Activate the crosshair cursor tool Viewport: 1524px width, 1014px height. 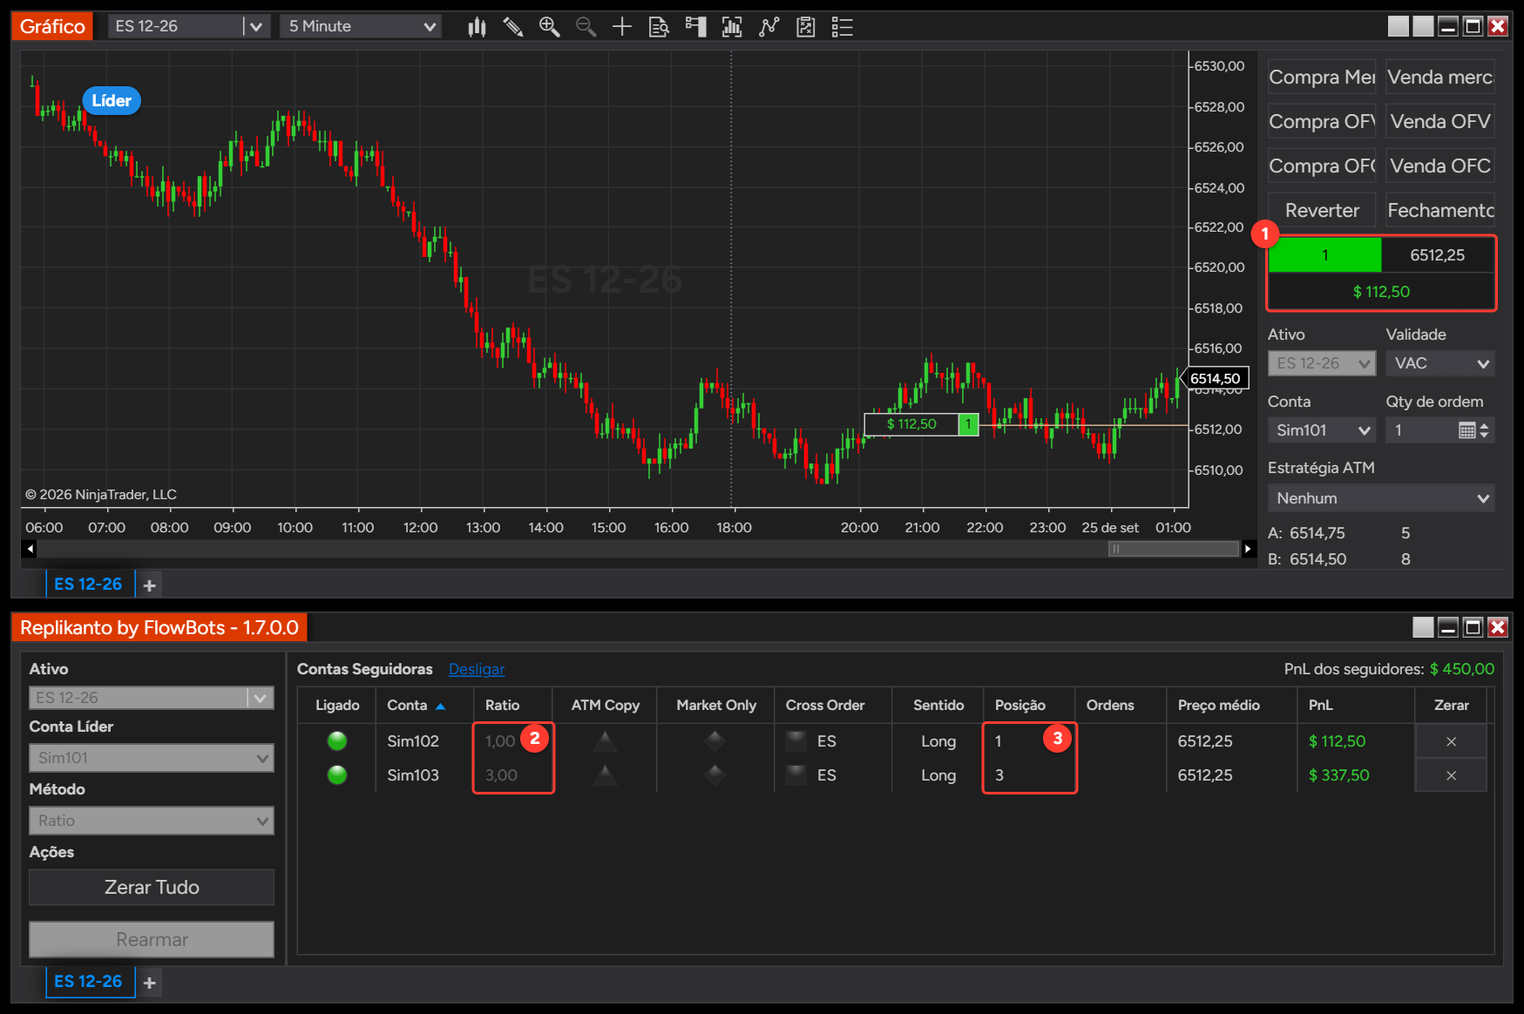tap(622, 27)
